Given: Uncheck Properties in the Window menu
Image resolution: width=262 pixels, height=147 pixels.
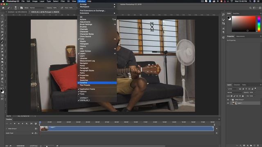Looking at the screenshot, I should (97, 76).
